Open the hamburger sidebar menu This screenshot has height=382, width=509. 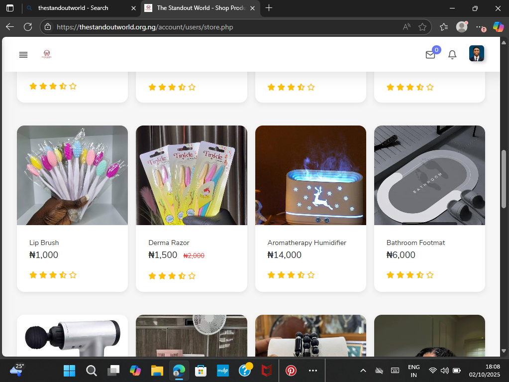click(23, 55)
